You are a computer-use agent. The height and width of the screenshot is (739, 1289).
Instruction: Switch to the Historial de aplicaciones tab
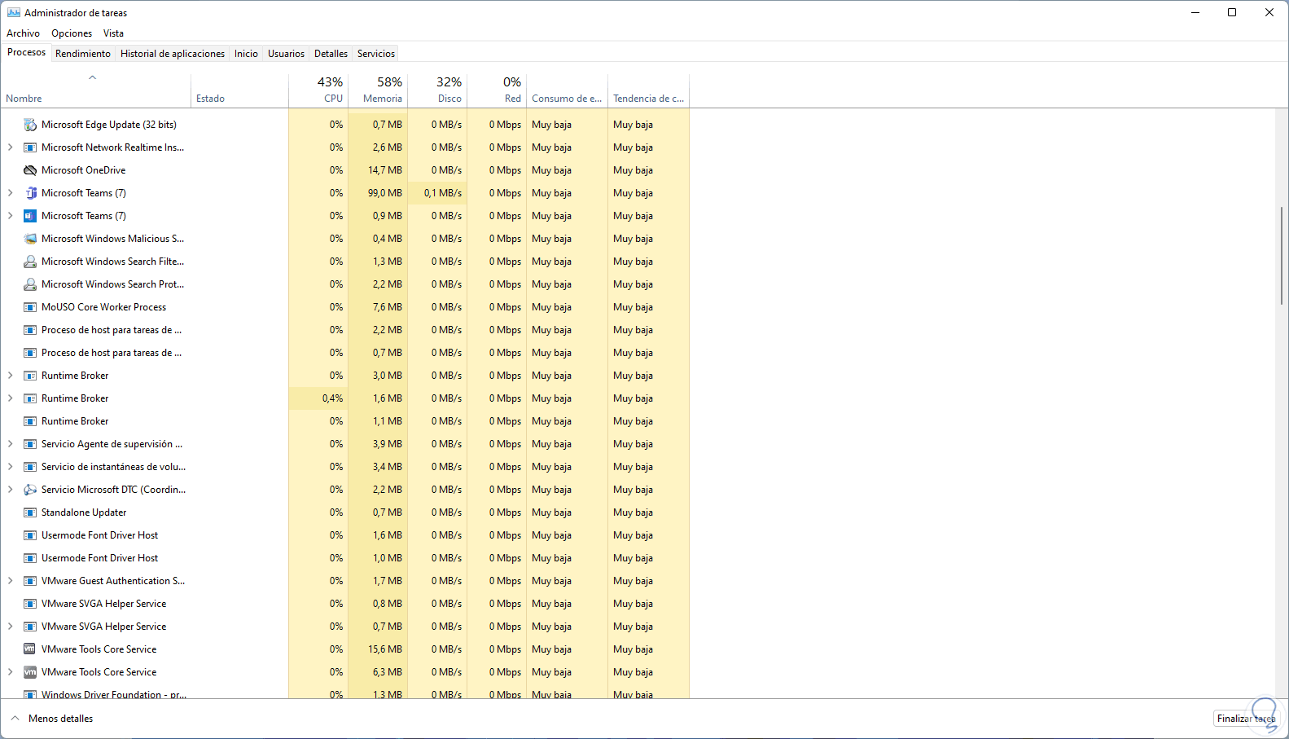pos(173,54)
